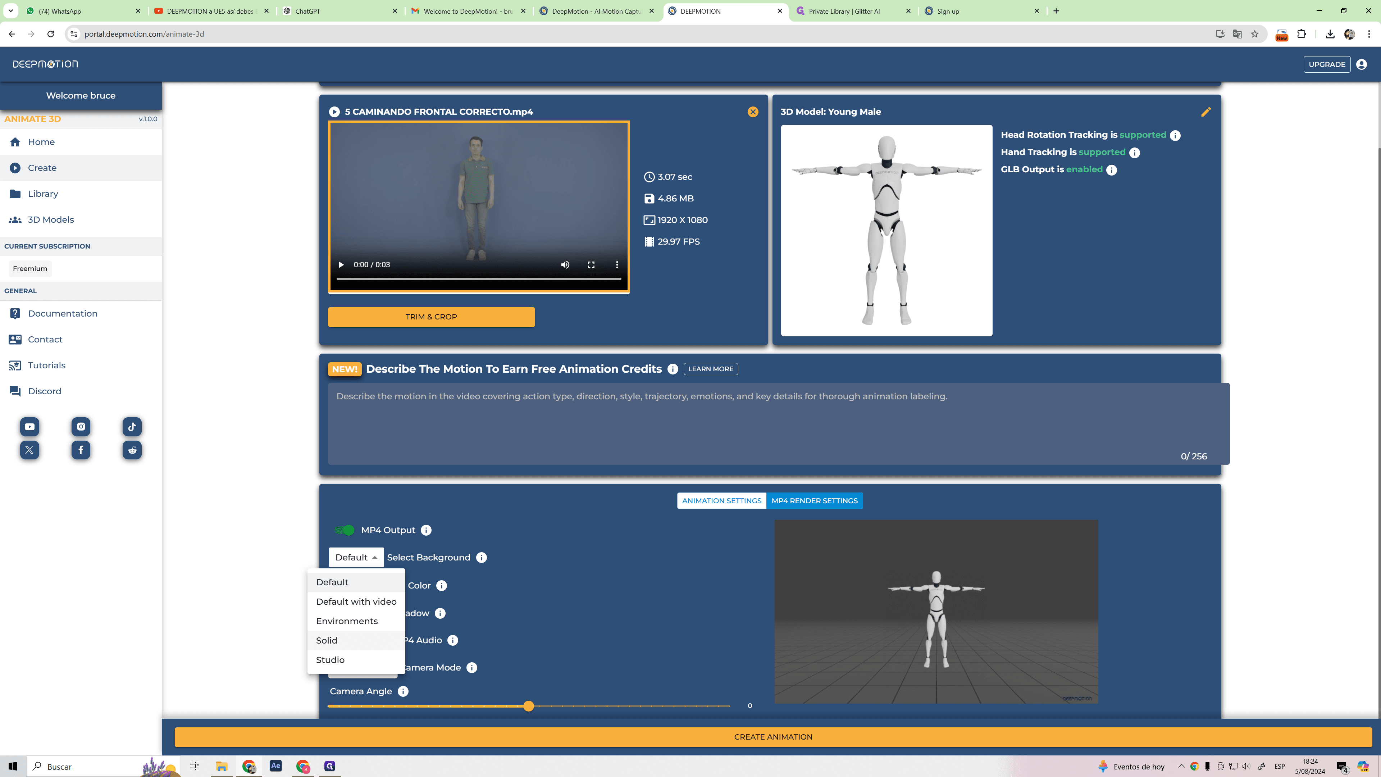Expand the Default background dropdown

click(356, 558)
